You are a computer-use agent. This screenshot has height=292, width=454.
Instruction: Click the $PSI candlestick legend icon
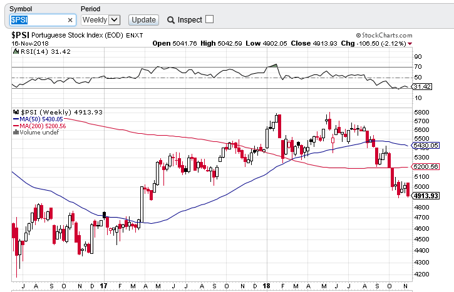click(x=16, y=112)
